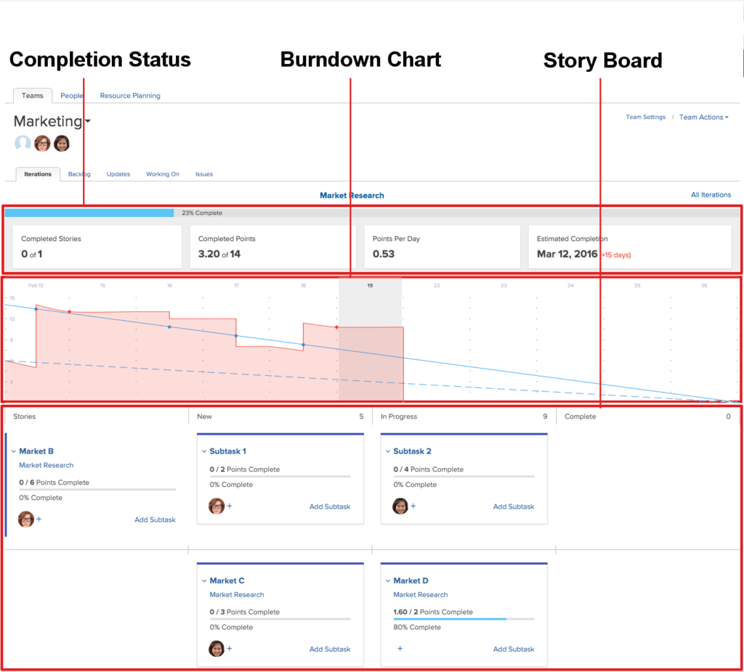Open the Marketing team dropdown

[86, 121]
